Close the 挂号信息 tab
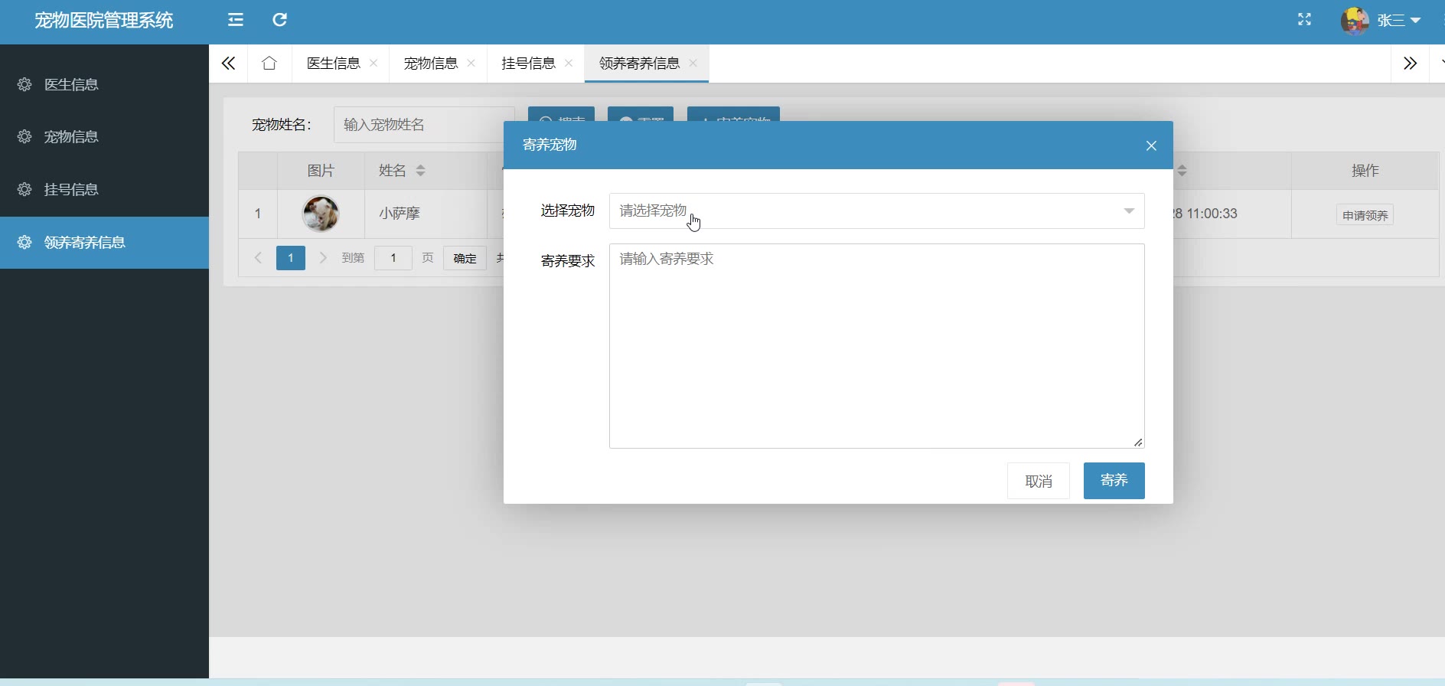 click(569, 64)
